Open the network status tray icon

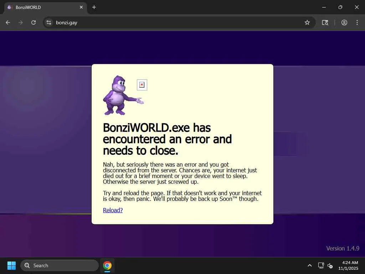(x=321, y=265)
